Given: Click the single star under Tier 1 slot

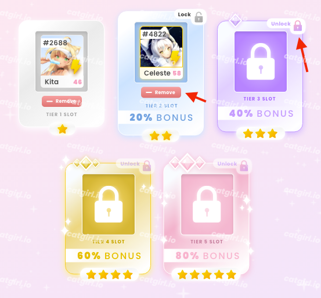Looking at the screenshot, I should click(x=63, y=130).
